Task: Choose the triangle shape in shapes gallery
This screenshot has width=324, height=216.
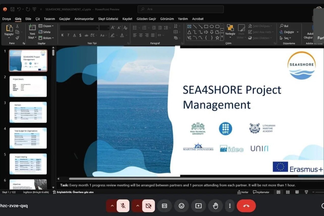Action: pyautogui.click(x=189, y=32)
